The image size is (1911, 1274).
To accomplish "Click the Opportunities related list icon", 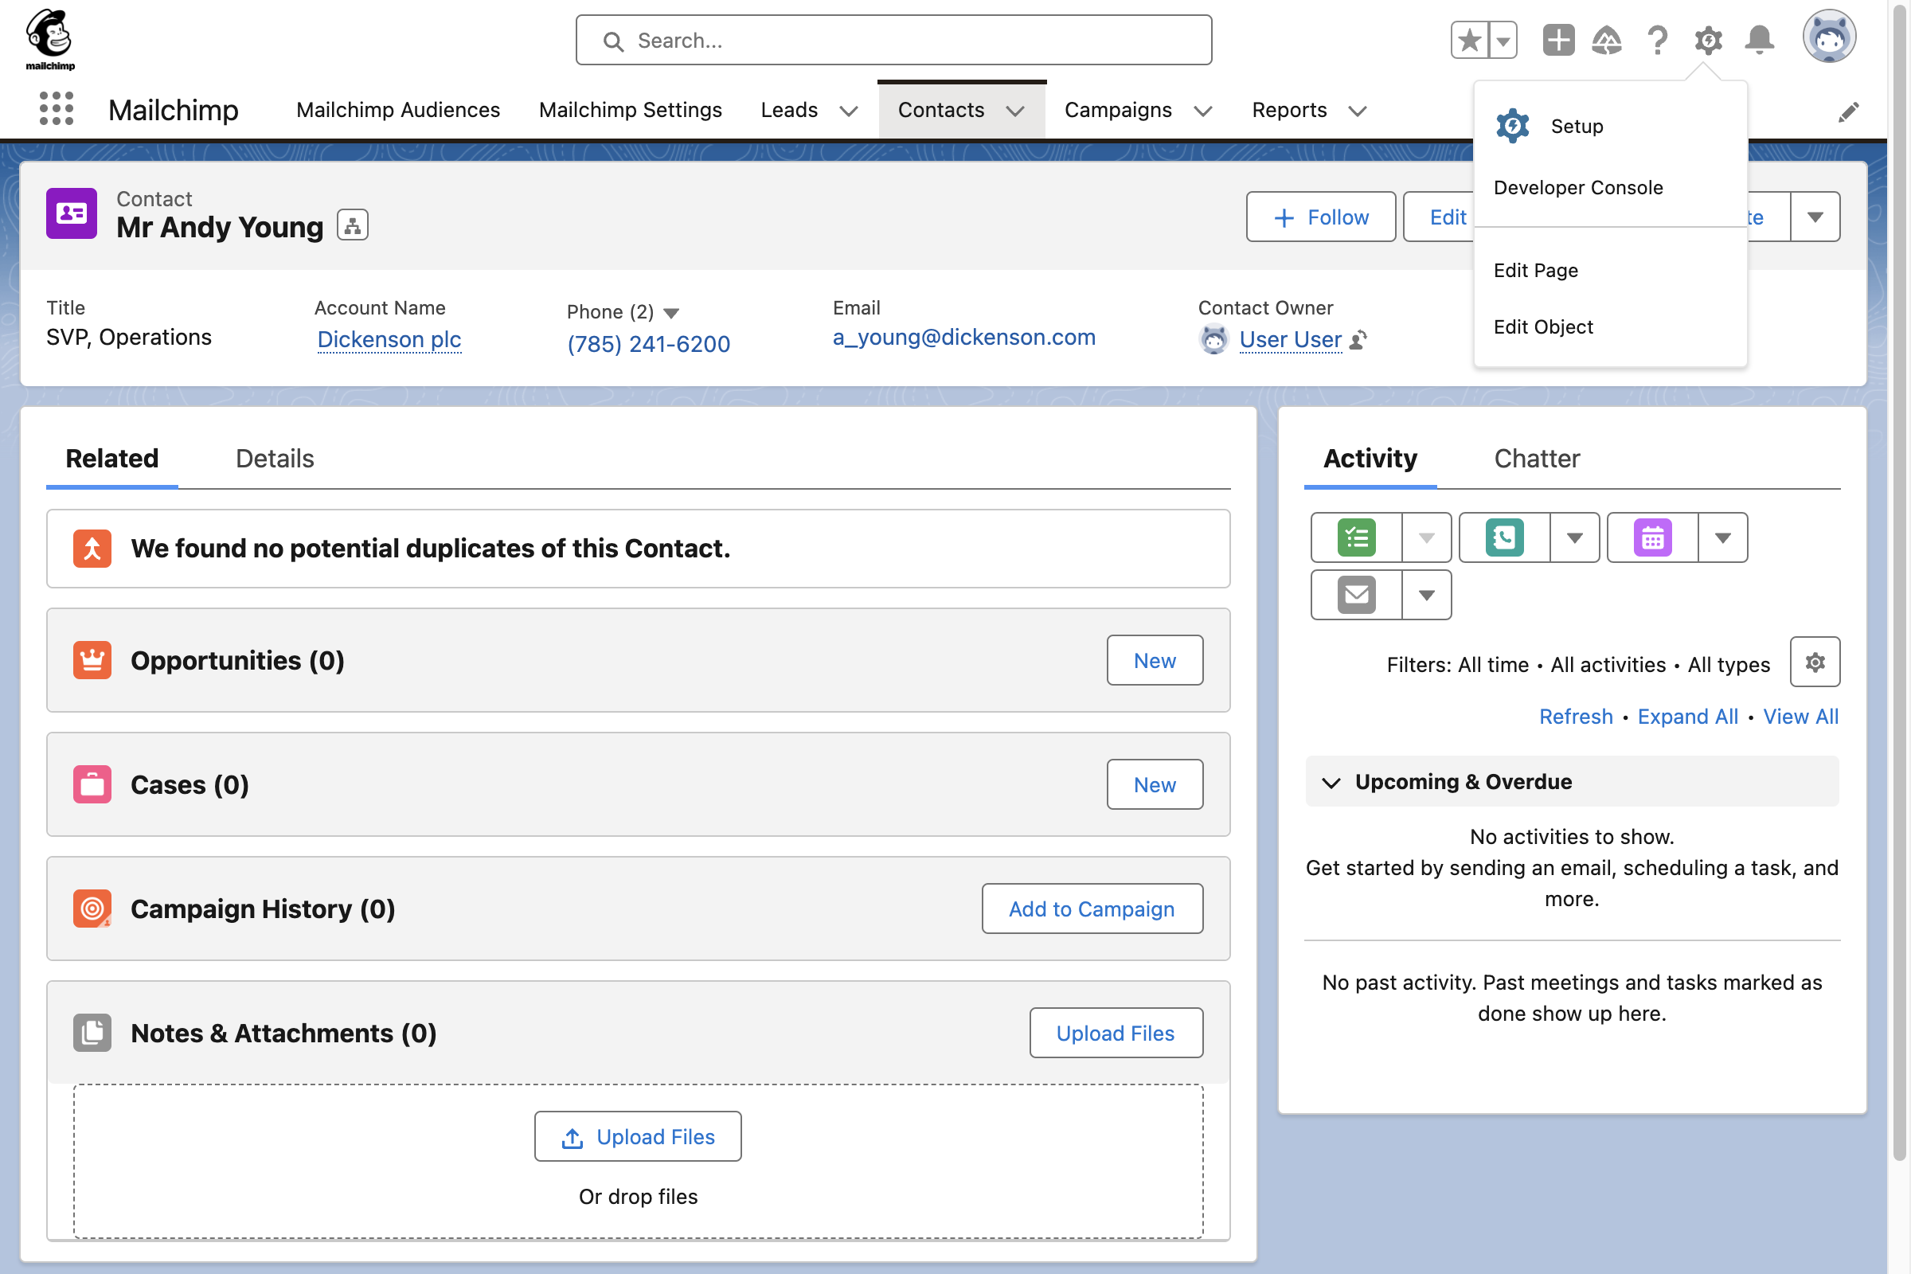I will click(x=92, y=658).
